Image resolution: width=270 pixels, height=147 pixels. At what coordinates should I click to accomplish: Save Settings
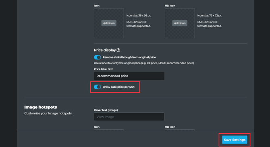[235, 140]
